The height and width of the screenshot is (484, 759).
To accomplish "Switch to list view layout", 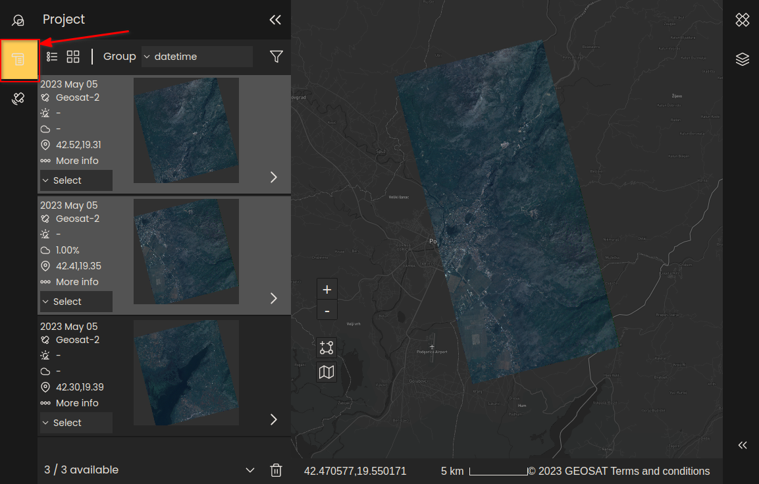I will click(52, 57).
